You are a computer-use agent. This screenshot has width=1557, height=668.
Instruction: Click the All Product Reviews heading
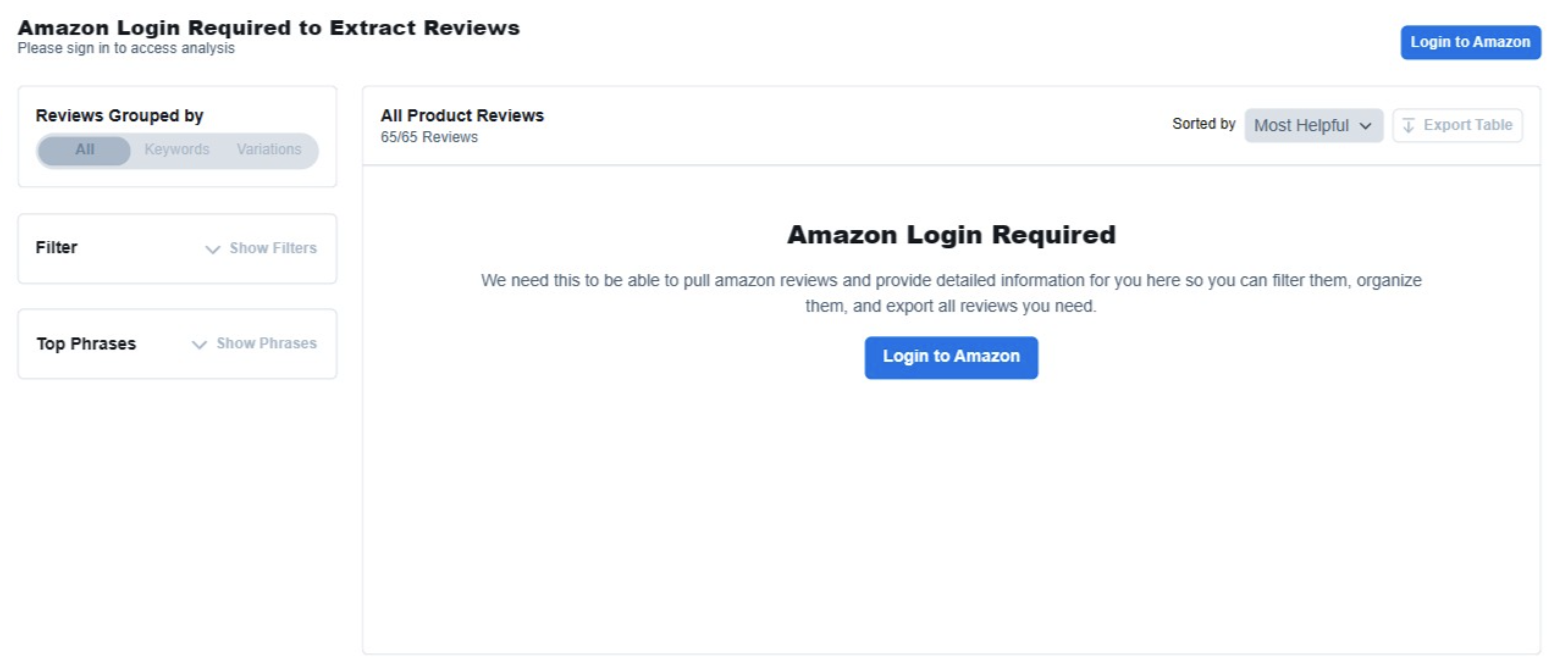(x=462, y=116)
